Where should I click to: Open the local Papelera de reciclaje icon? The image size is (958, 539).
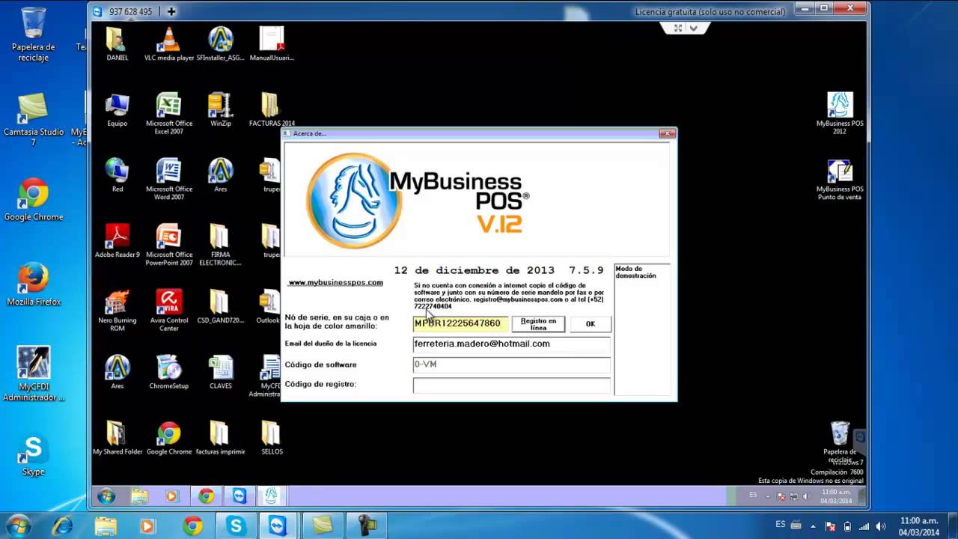pyautogui.click(x=34, y=34)
